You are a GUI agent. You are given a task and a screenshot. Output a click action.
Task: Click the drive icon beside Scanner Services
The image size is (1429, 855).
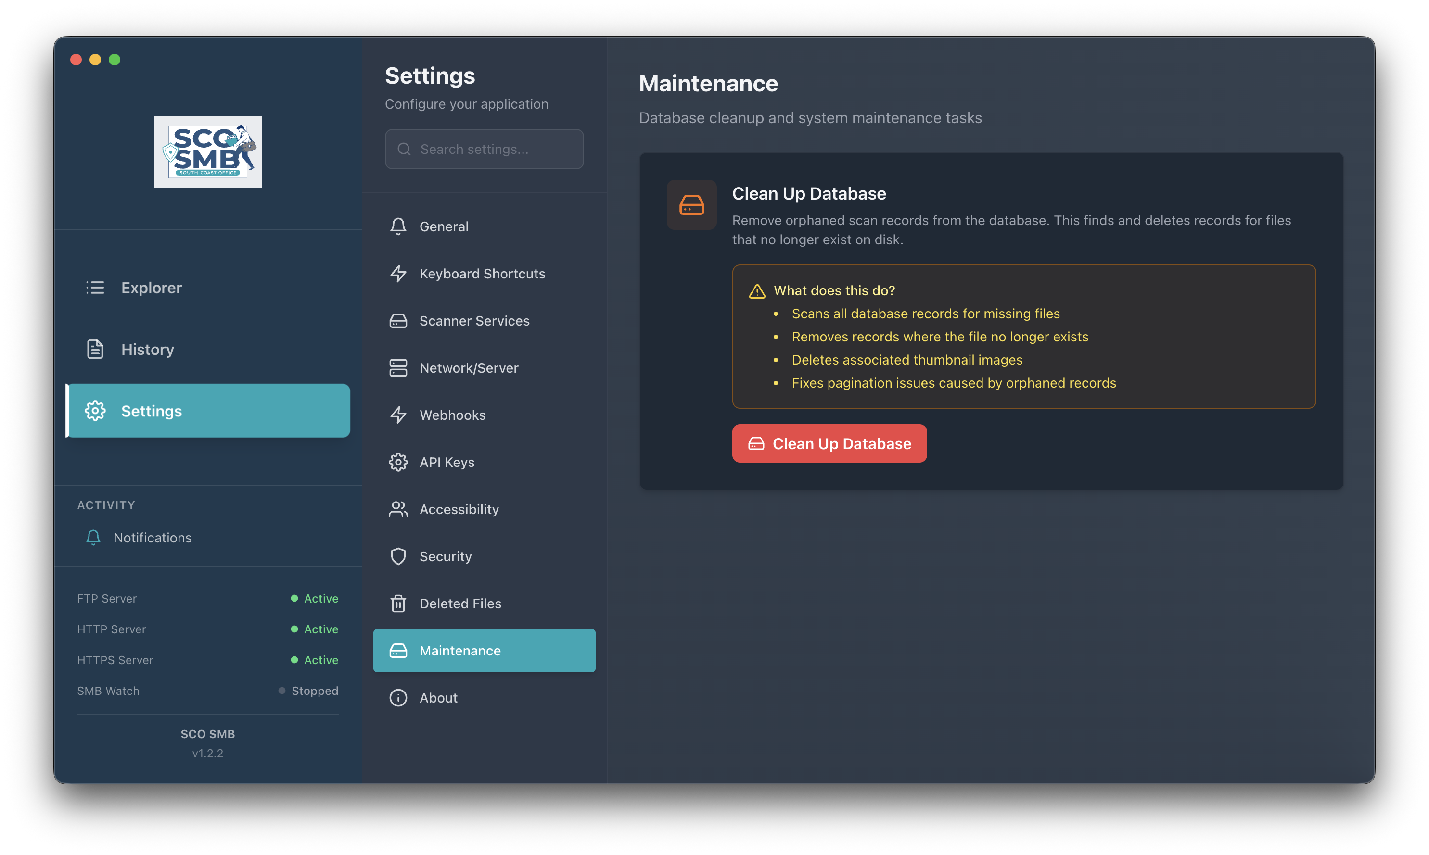click(398, 321)
